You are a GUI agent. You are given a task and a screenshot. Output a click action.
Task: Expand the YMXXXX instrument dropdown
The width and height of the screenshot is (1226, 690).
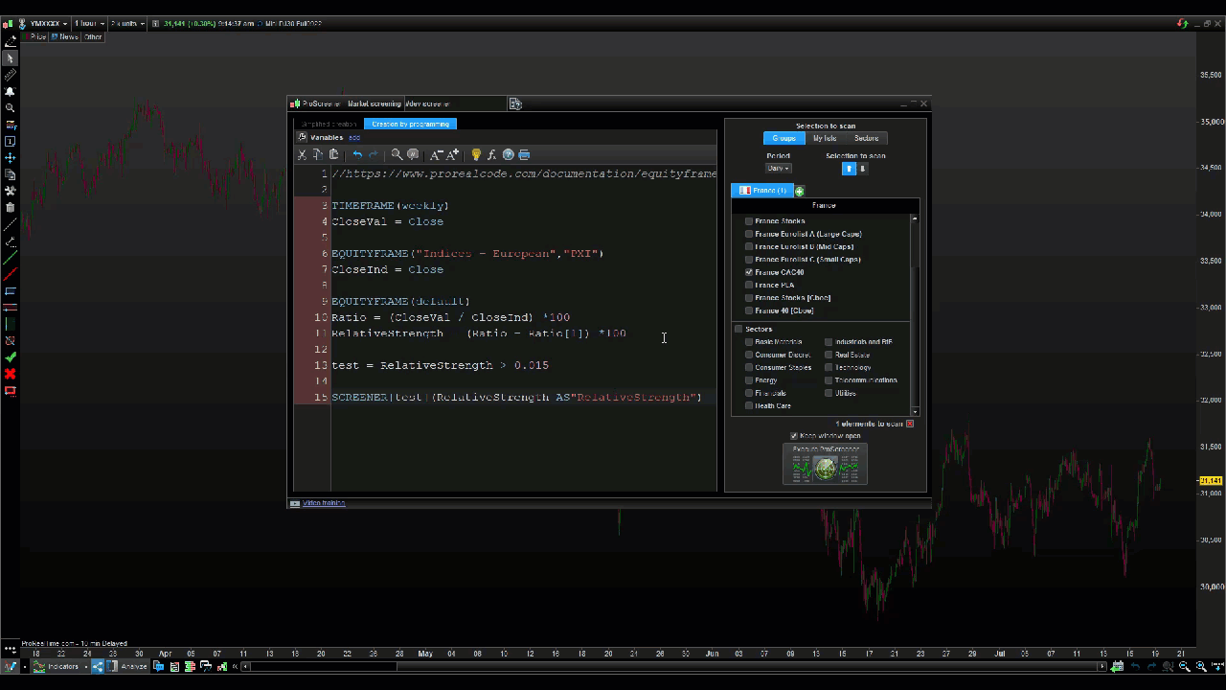(48, 23)
